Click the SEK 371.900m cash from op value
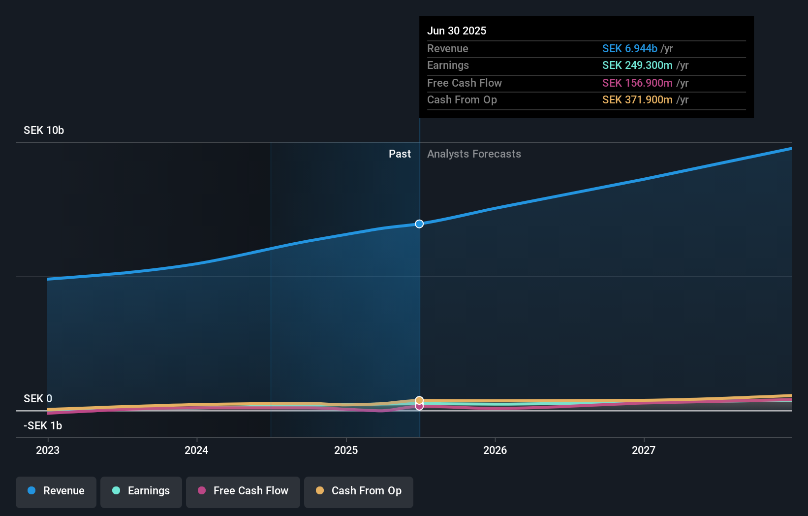The width and height of the screenshot is (808, 516). (637, 99)
